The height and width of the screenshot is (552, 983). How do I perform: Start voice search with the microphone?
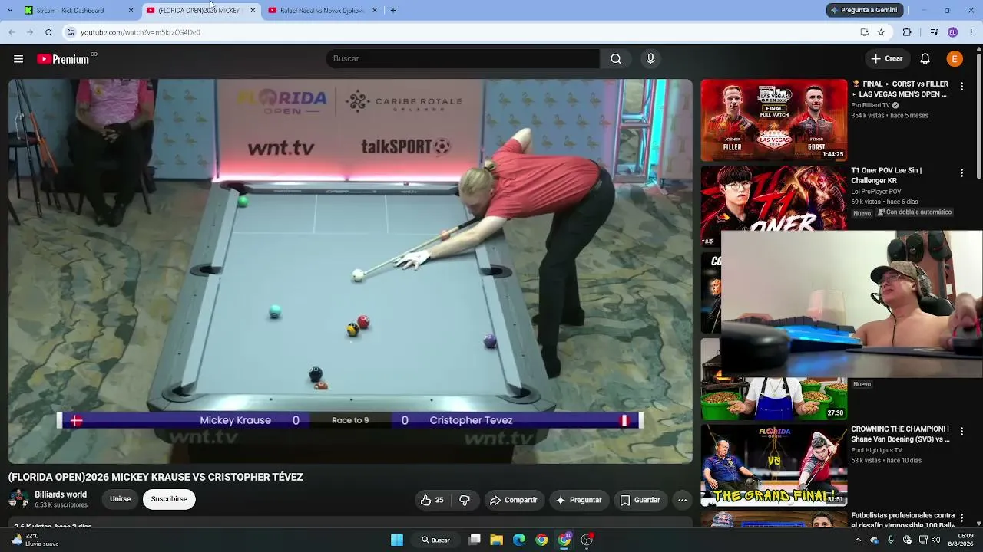click(x=650, y=59)
